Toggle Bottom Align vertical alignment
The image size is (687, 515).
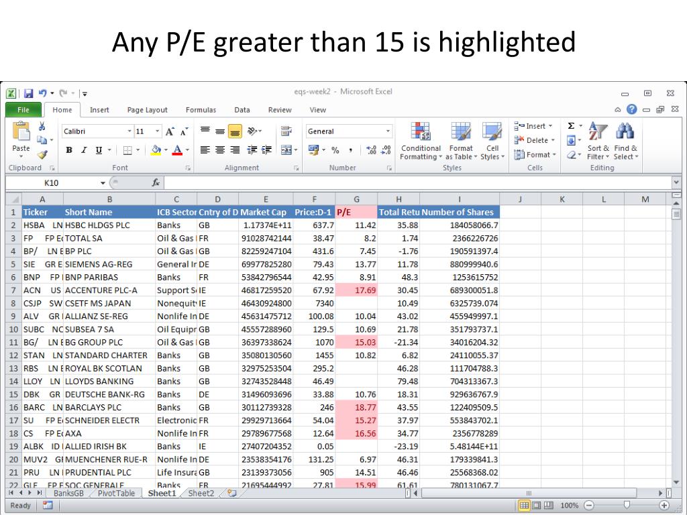click(235, 131)
